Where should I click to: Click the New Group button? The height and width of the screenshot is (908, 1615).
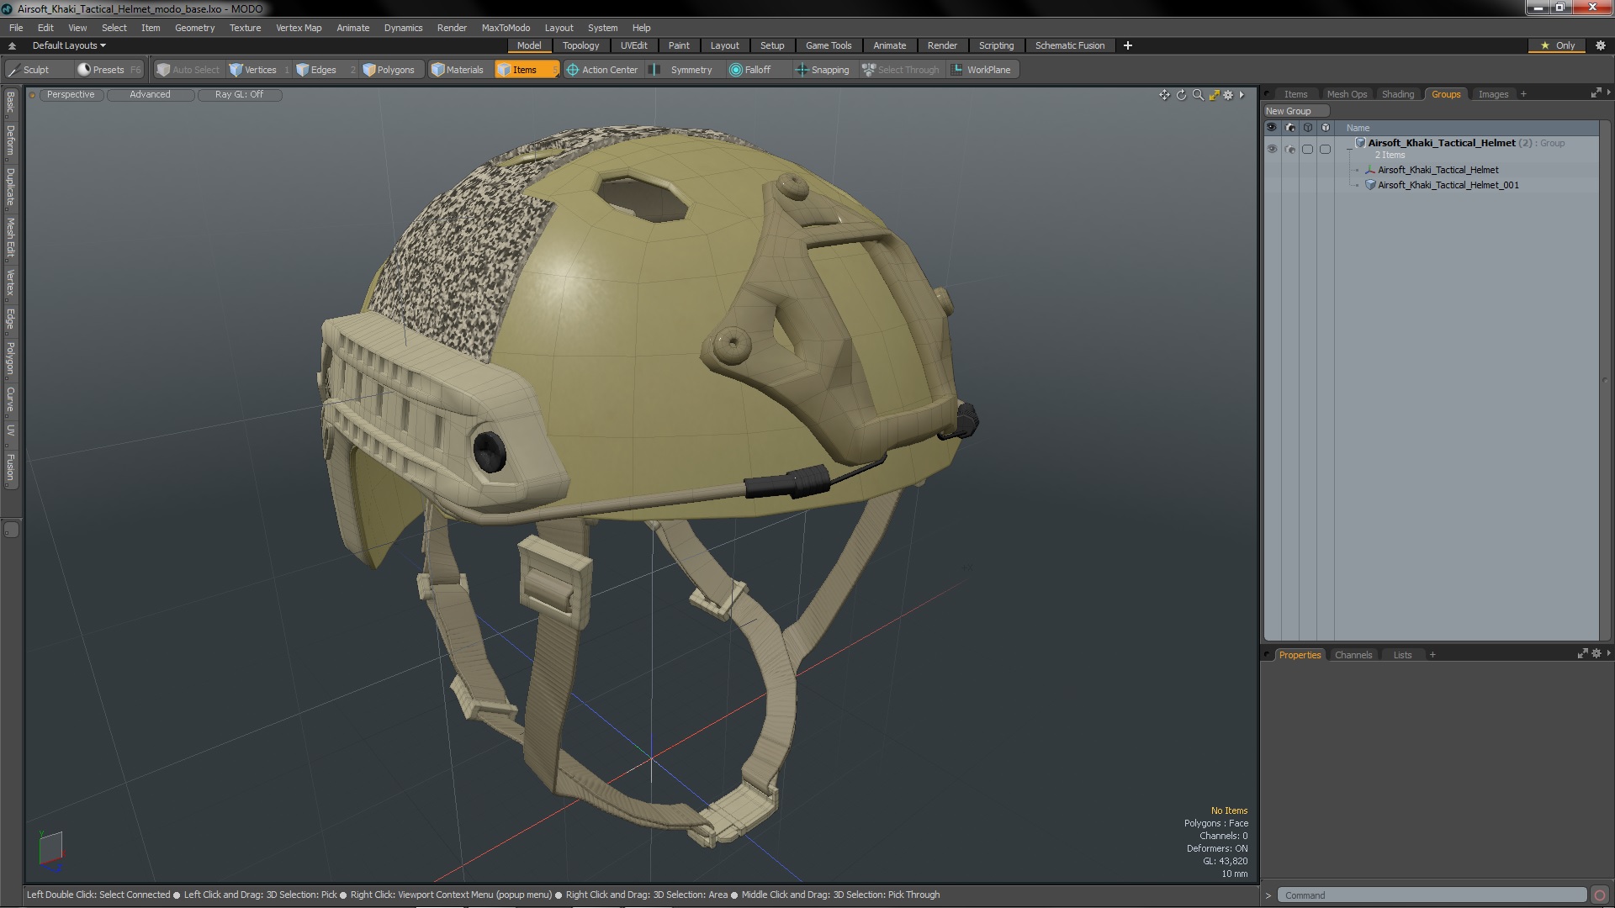click(x=1288, y=111)
